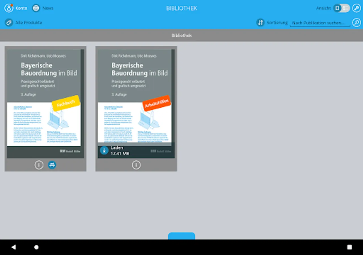The image size is (363, 255).
Task: Click the Konto label
Action: pos(21,8)
